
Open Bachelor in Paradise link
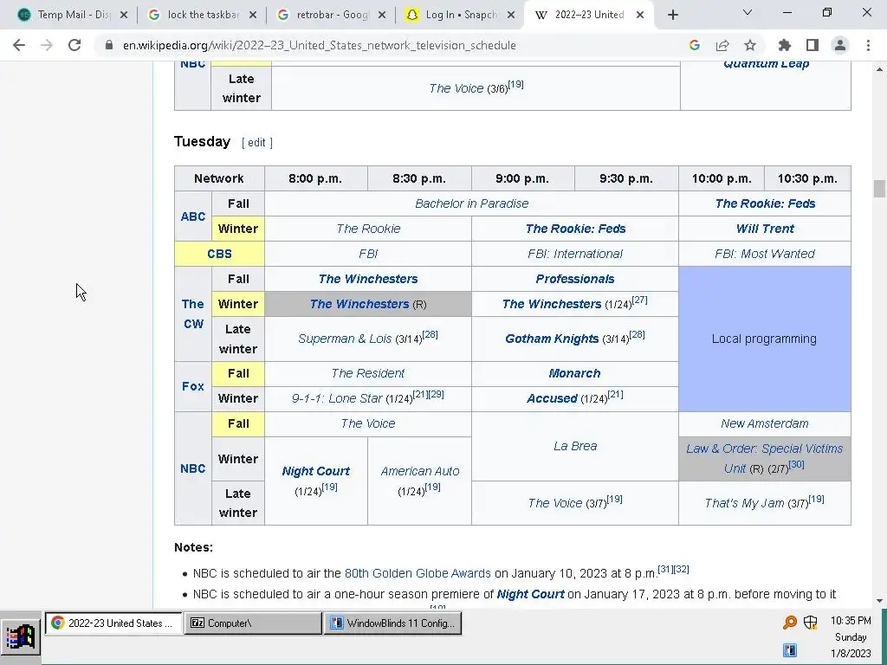(472, 203)
